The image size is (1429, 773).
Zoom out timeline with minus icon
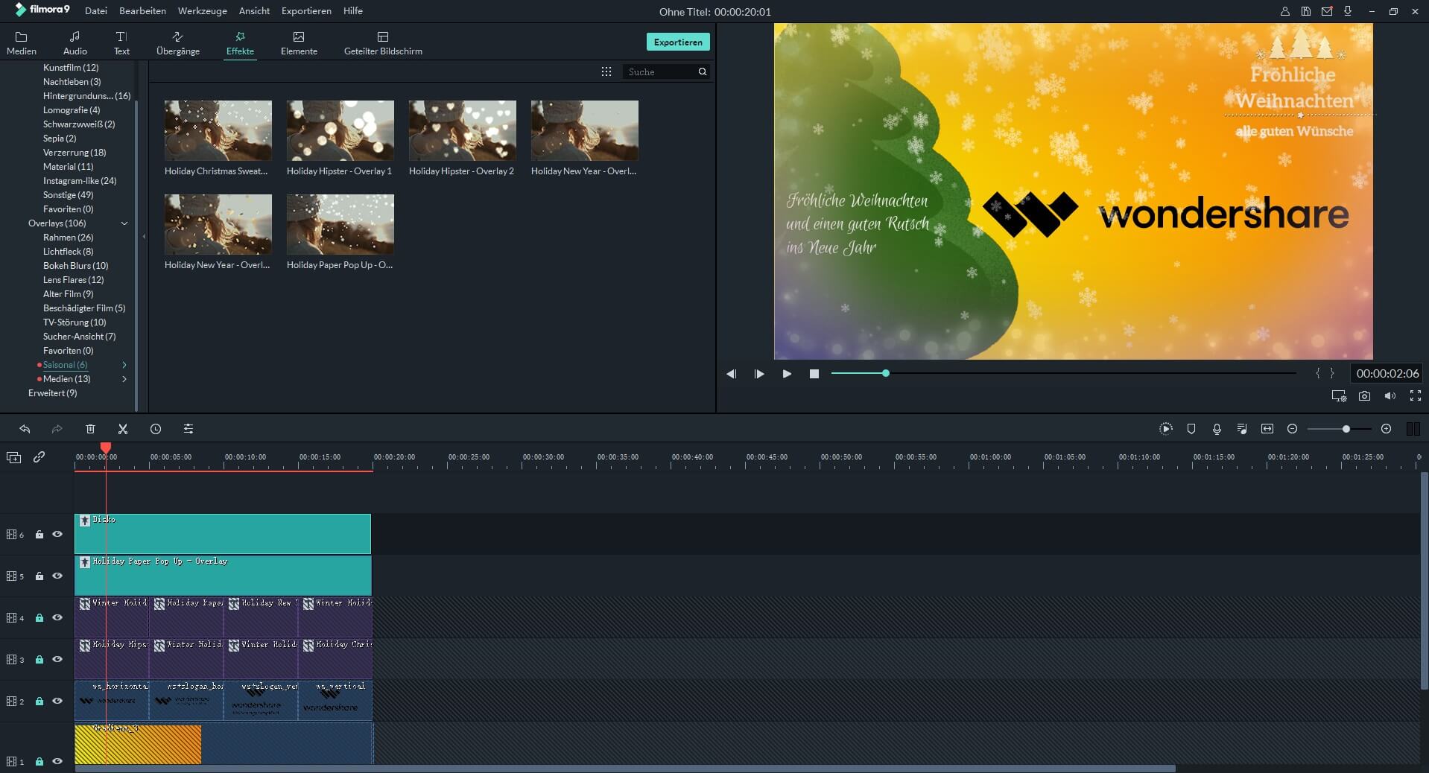(1293, 429)
